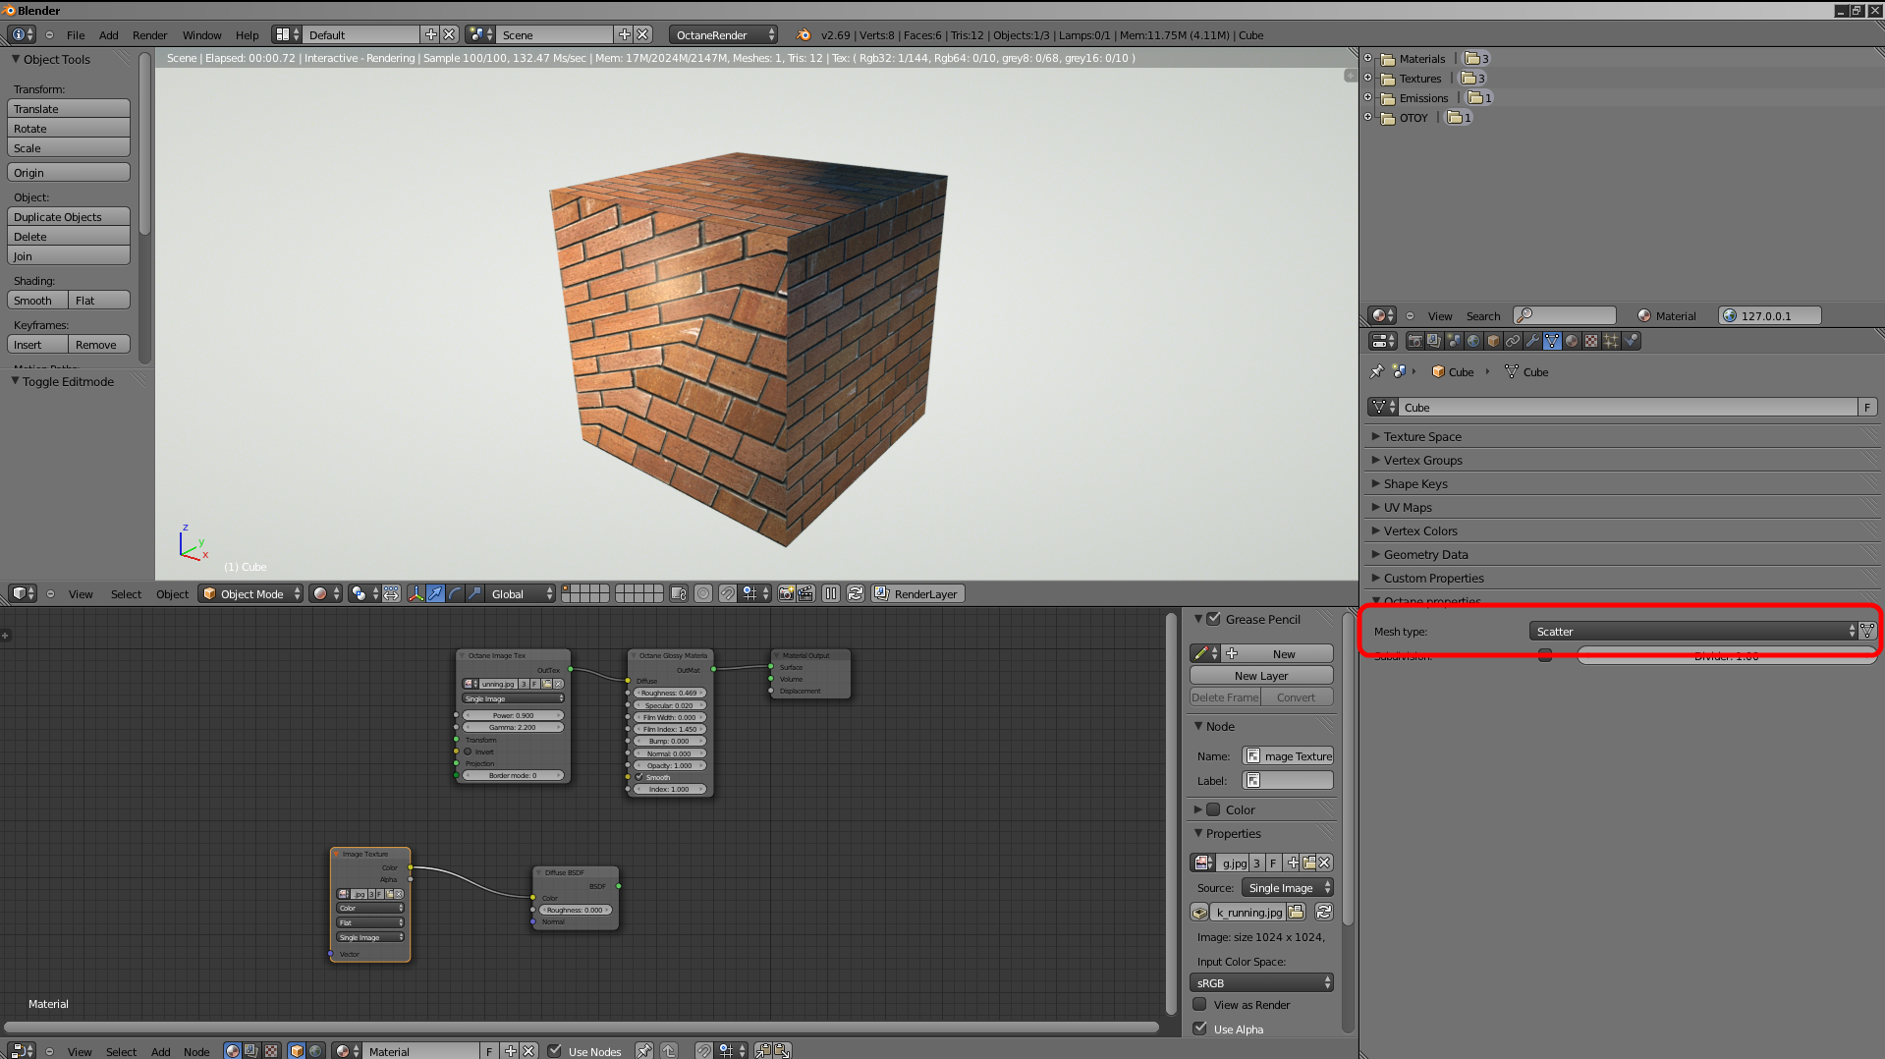
Task: Adjust the Divider value slider
Action: [1727, 655]
